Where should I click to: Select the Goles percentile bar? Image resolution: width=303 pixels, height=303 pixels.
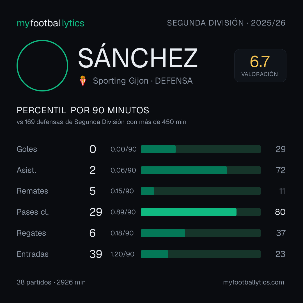tap(201, 149)
